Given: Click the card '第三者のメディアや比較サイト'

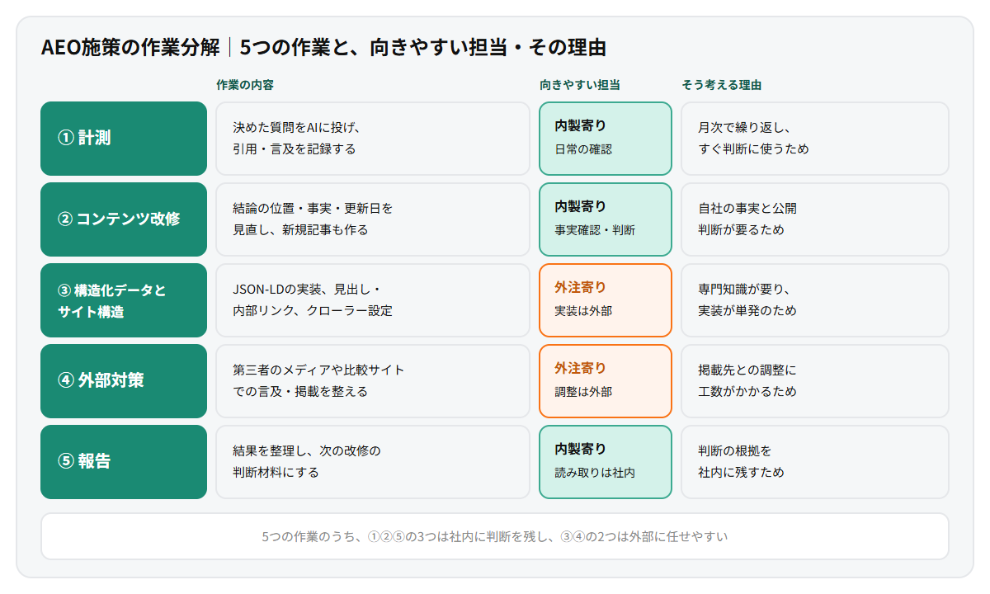Looking at the screenshot, I should pos(373,381).
